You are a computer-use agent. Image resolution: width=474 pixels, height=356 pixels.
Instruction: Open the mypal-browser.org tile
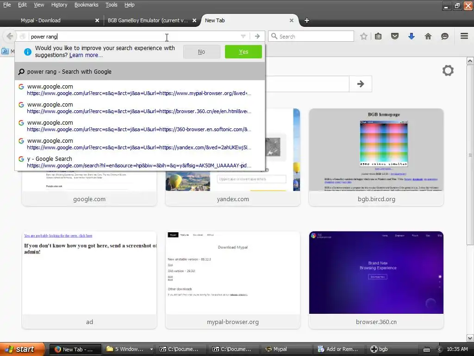coord(233,280)
